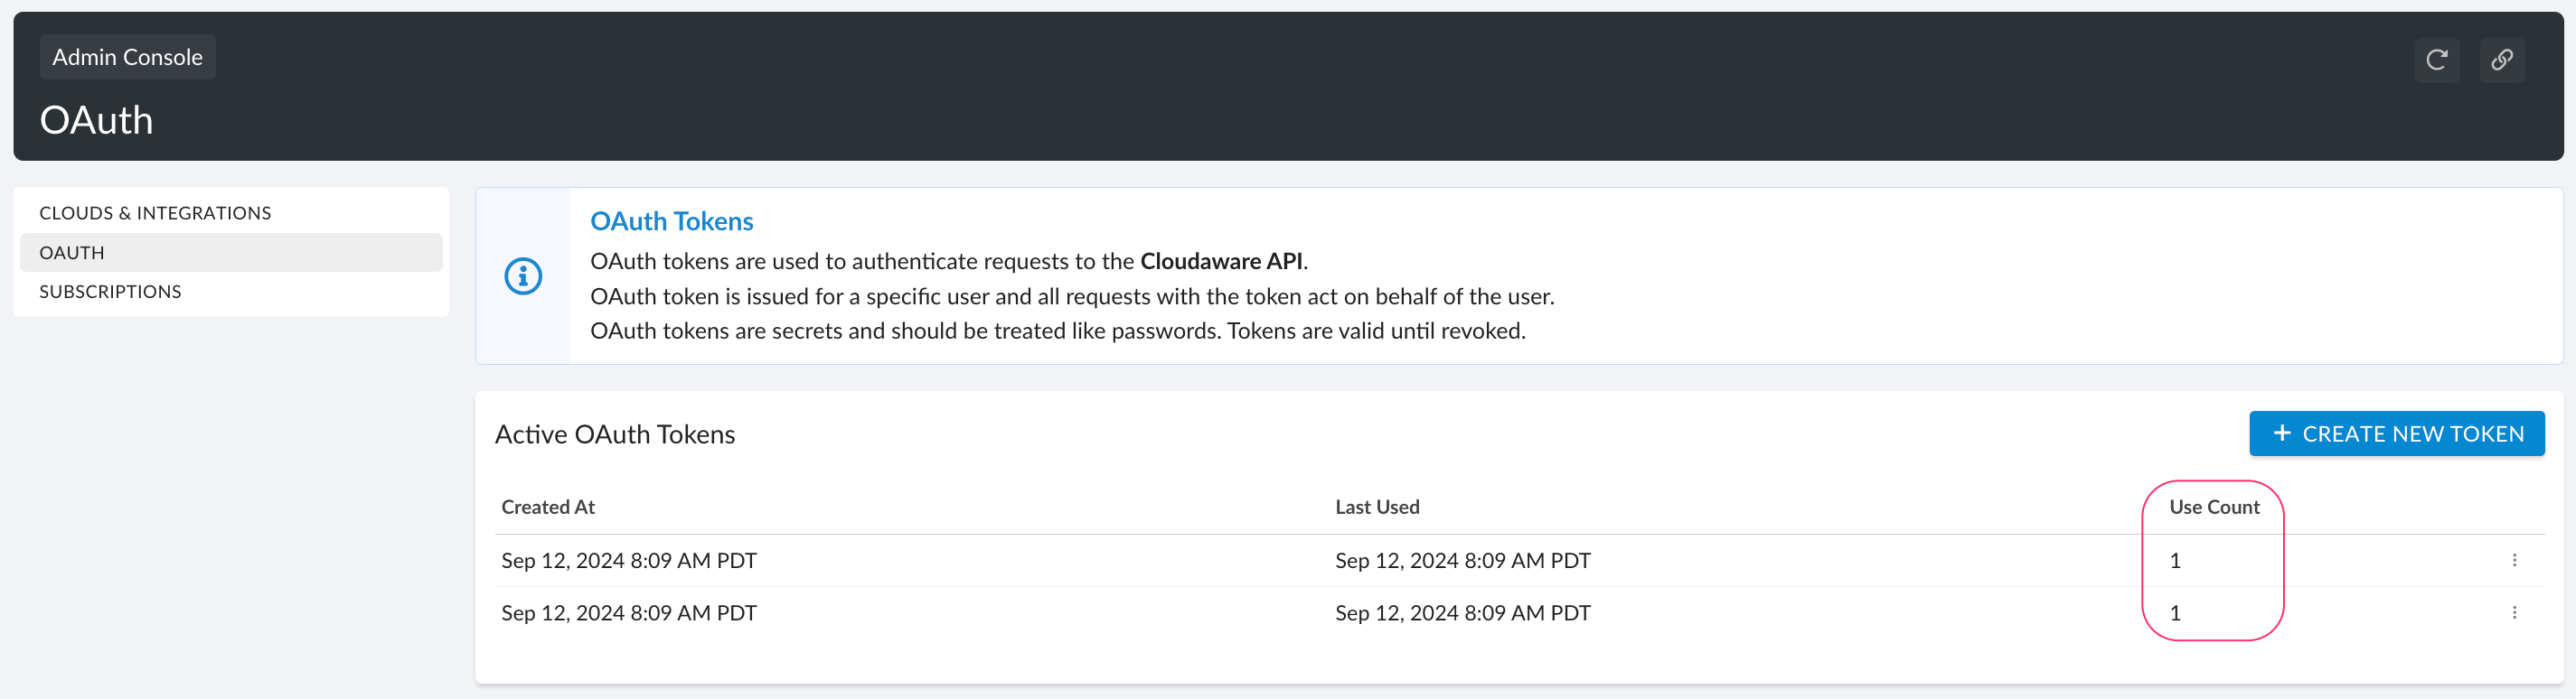Open the OAuth Tokens link
2576x699 pixels.
[671, 220]
